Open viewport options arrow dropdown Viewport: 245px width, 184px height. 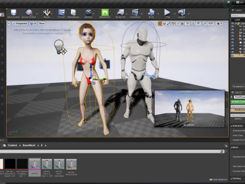pyautogui.click(x=9, y=24)
